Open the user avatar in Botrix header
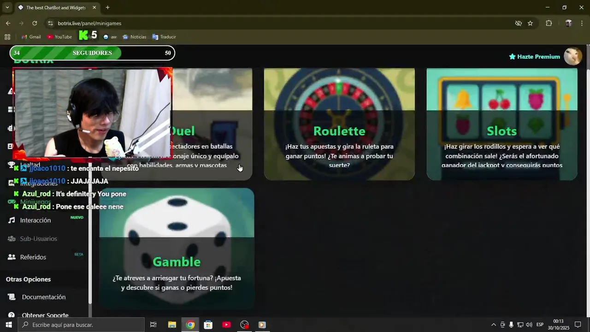This screenshot has height=332, width=590. [x=573, y=56]
